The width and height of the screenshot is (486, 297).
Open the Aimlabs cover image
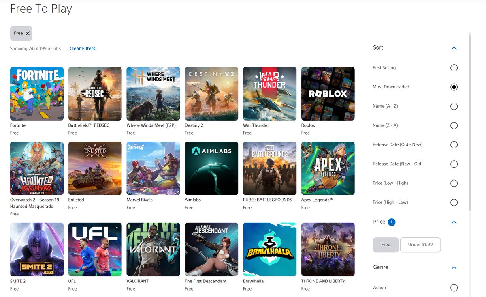(211, 168)
